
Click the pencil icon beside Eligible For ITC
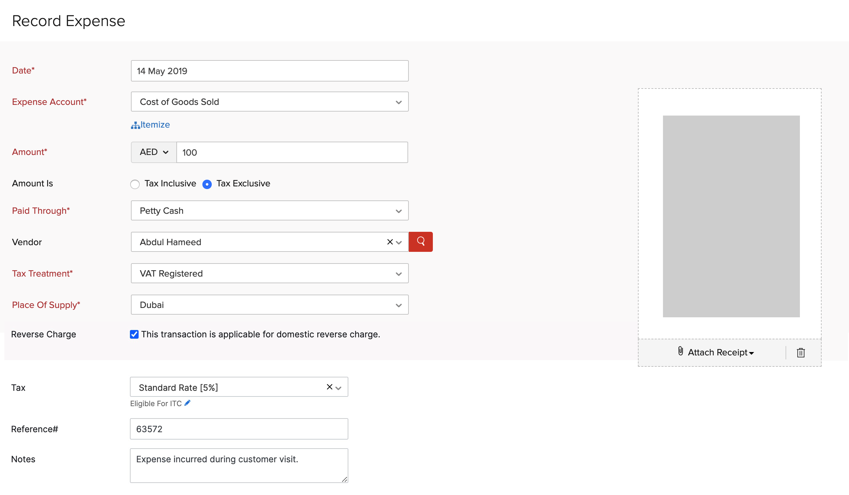(187, 403)
